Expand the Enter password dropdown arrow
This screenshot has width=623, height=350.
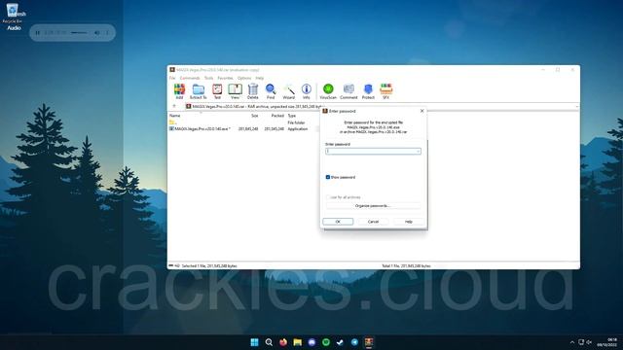coord(418,152)
